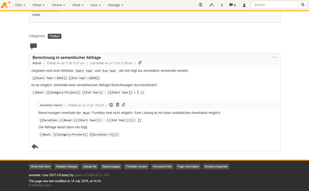The image size is (309, 191).
Task: Open the Manage dropdown menu
Action: pyautogui.click(x=115, y=5)
